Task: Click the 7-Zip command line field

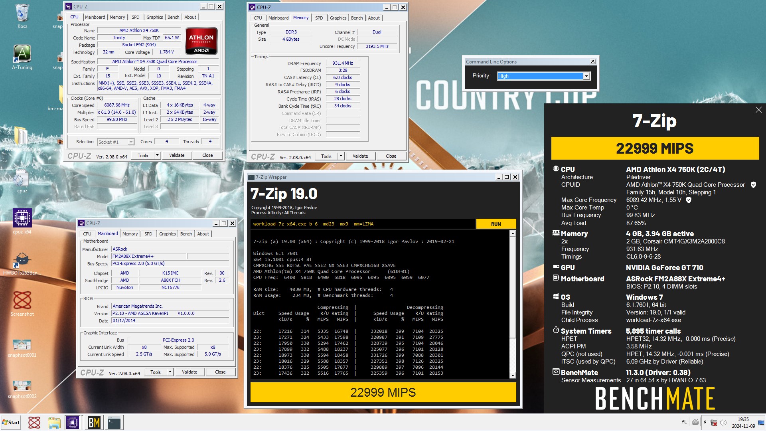Action: coord(363,224)
